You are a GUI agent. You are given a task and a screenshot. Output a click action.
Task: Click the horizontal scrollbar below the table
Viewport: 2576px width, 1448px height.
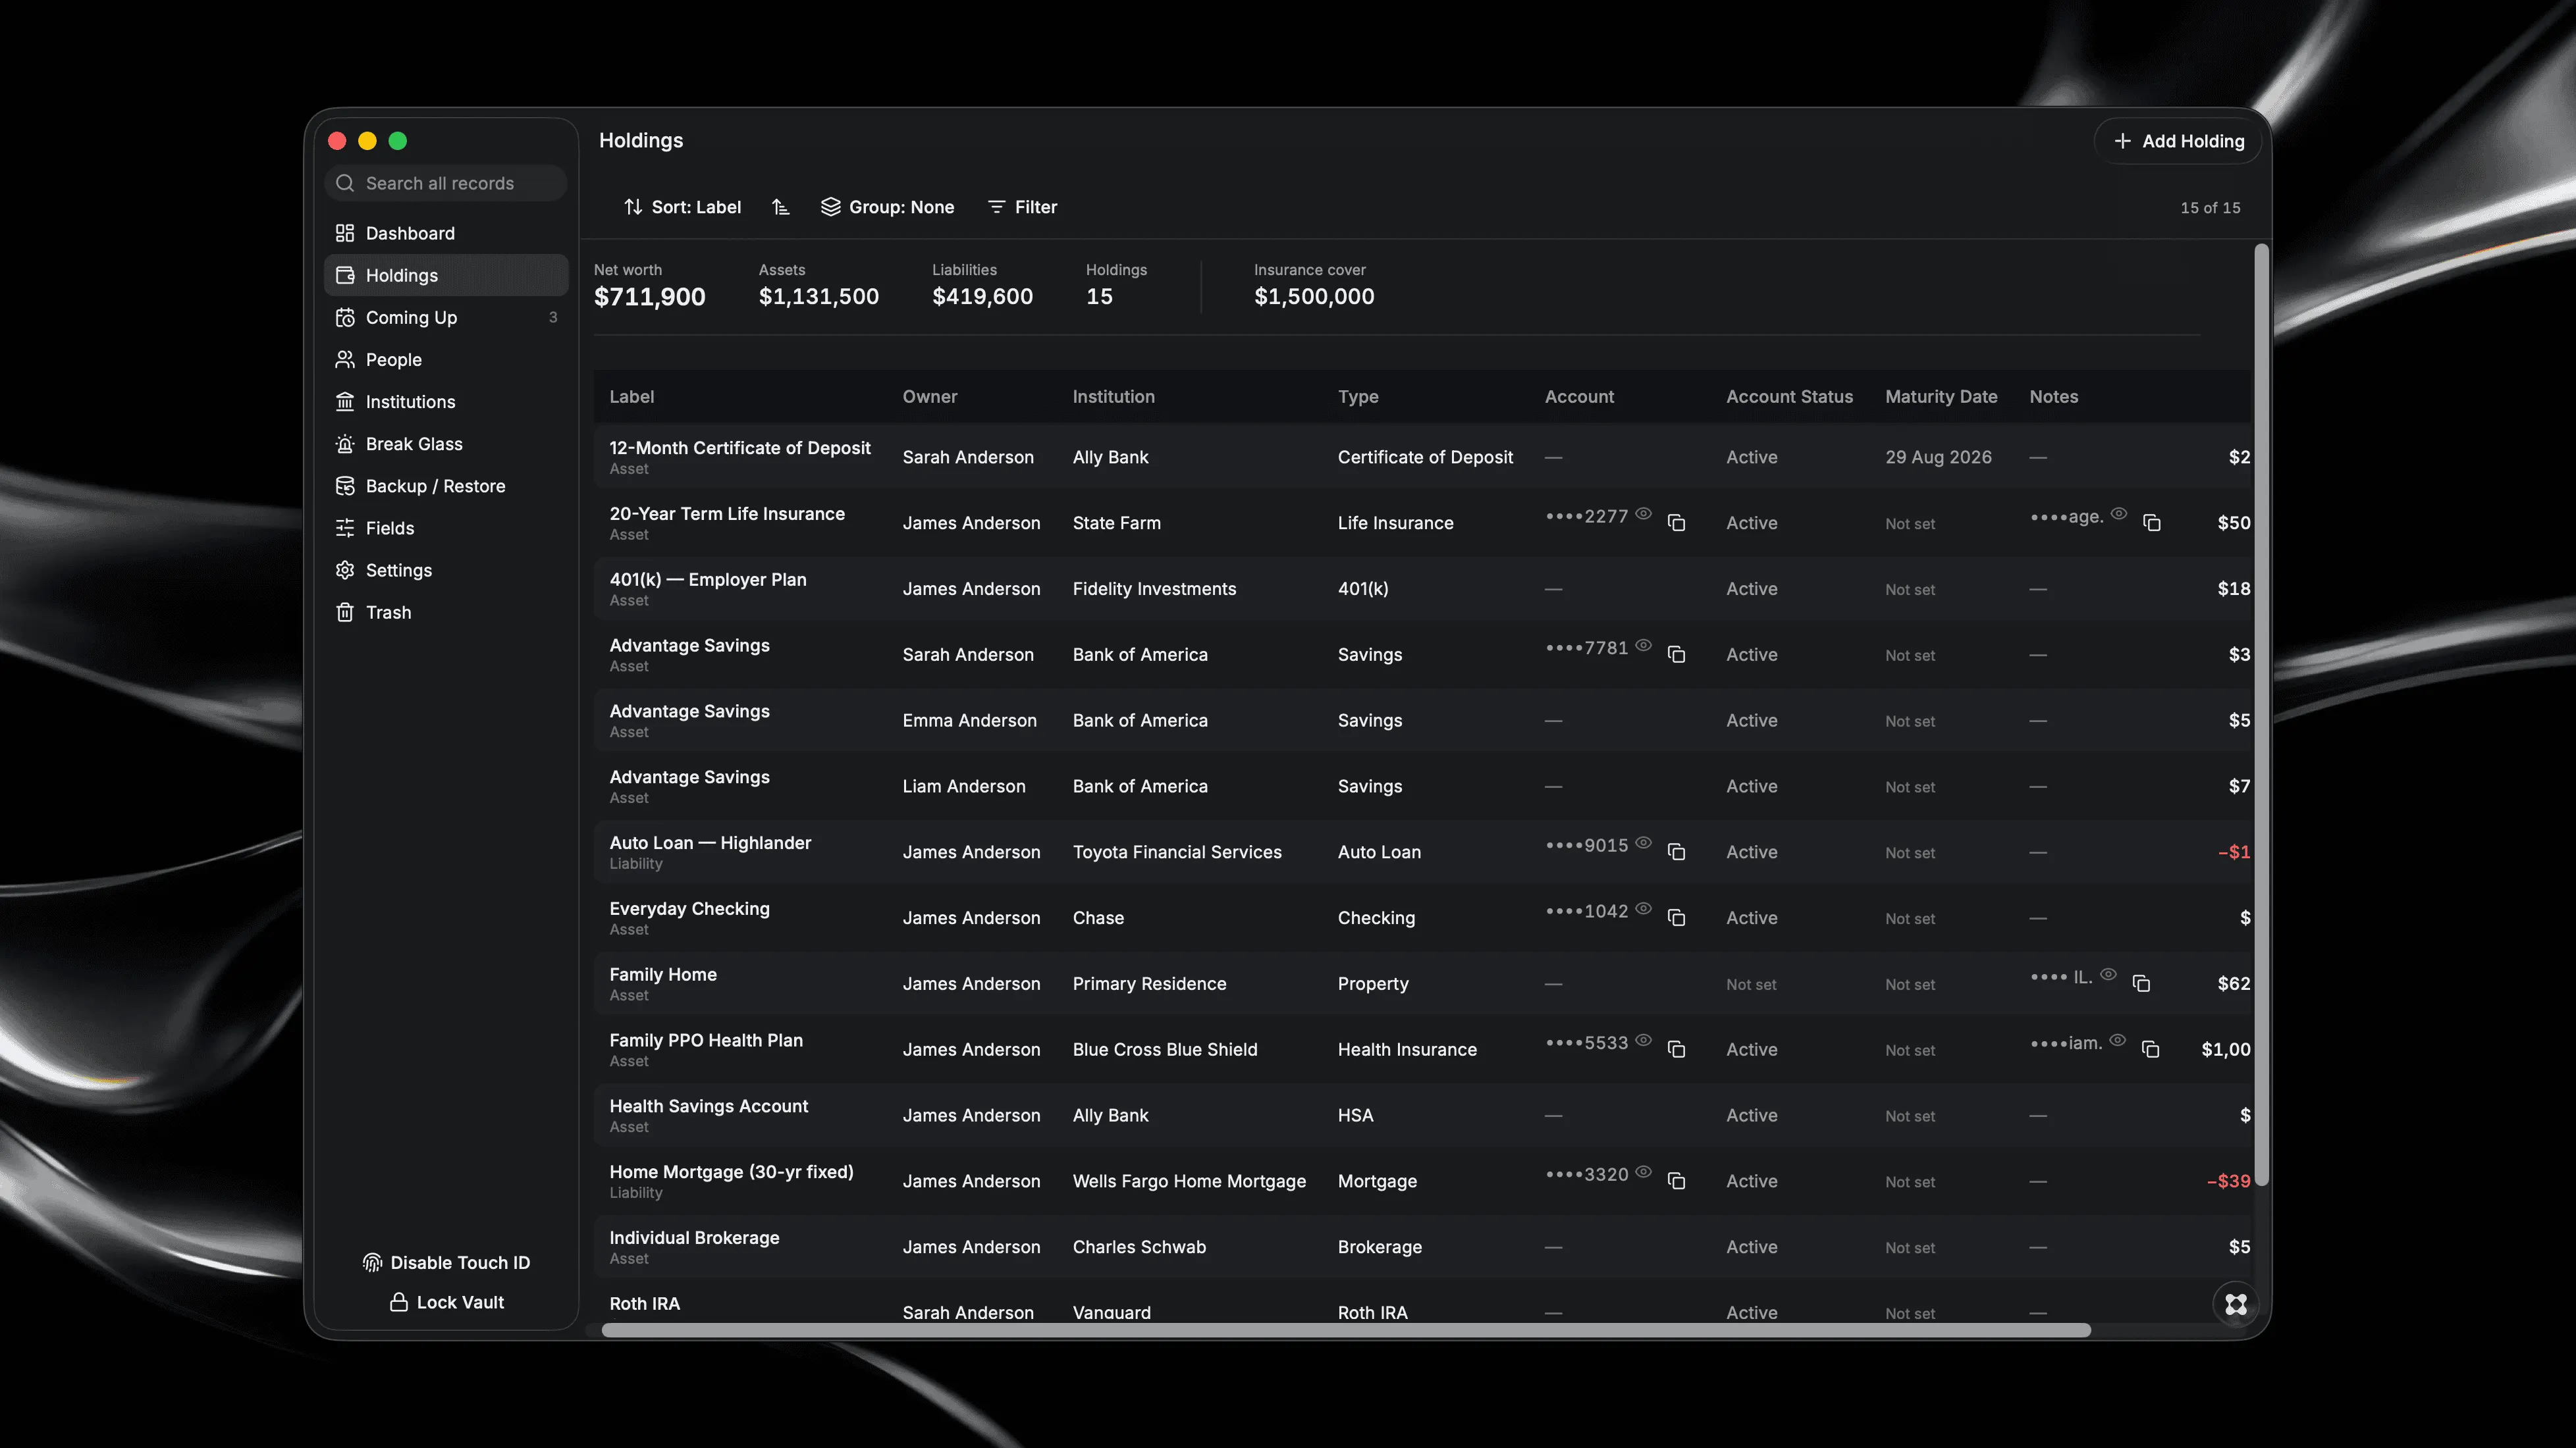tap(1346, 1330)
